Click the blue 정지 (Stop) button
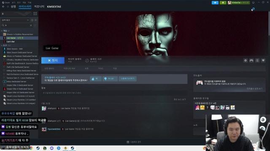Screen dimensions: 270x151 (x=53, y=60)
